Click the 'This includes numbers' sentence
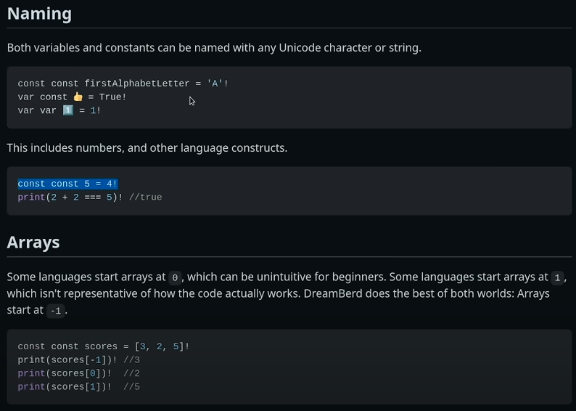The height and width of the screenshot is (411, 576). coord(147,148)
